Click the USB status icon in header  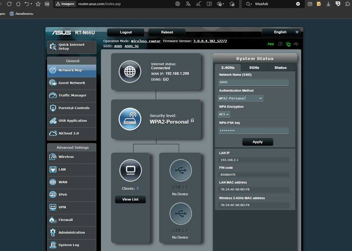296,44
